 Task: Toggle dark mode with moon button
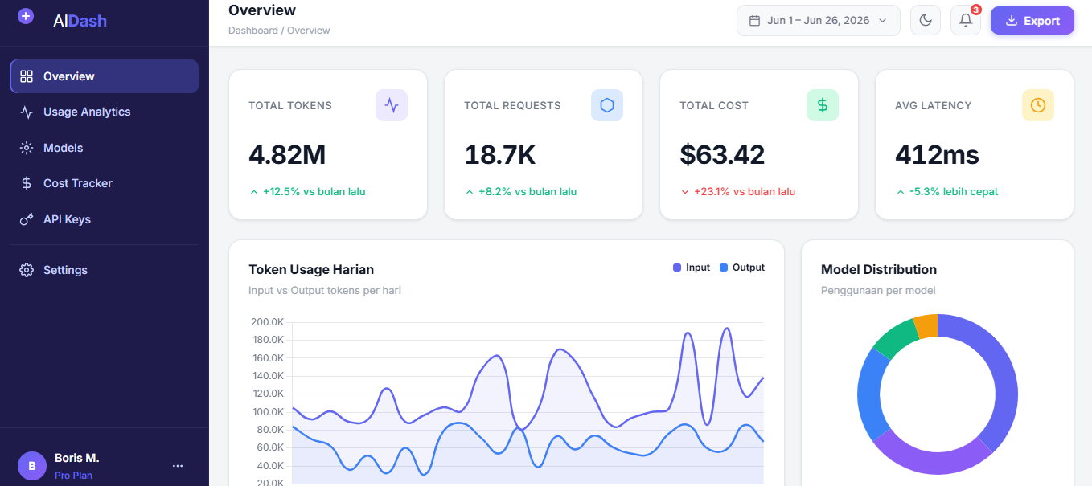pyautogui.click(x=926, y=20)
